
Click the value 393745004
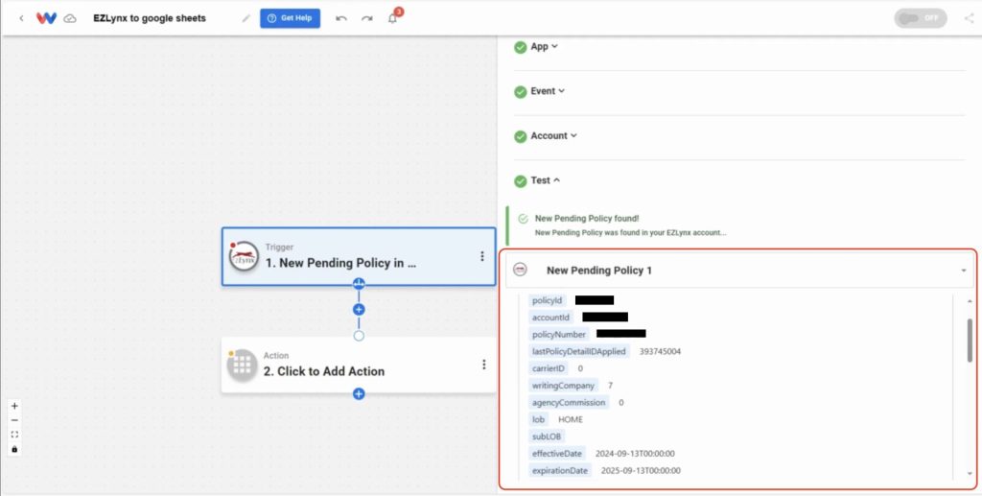[660, 351]
